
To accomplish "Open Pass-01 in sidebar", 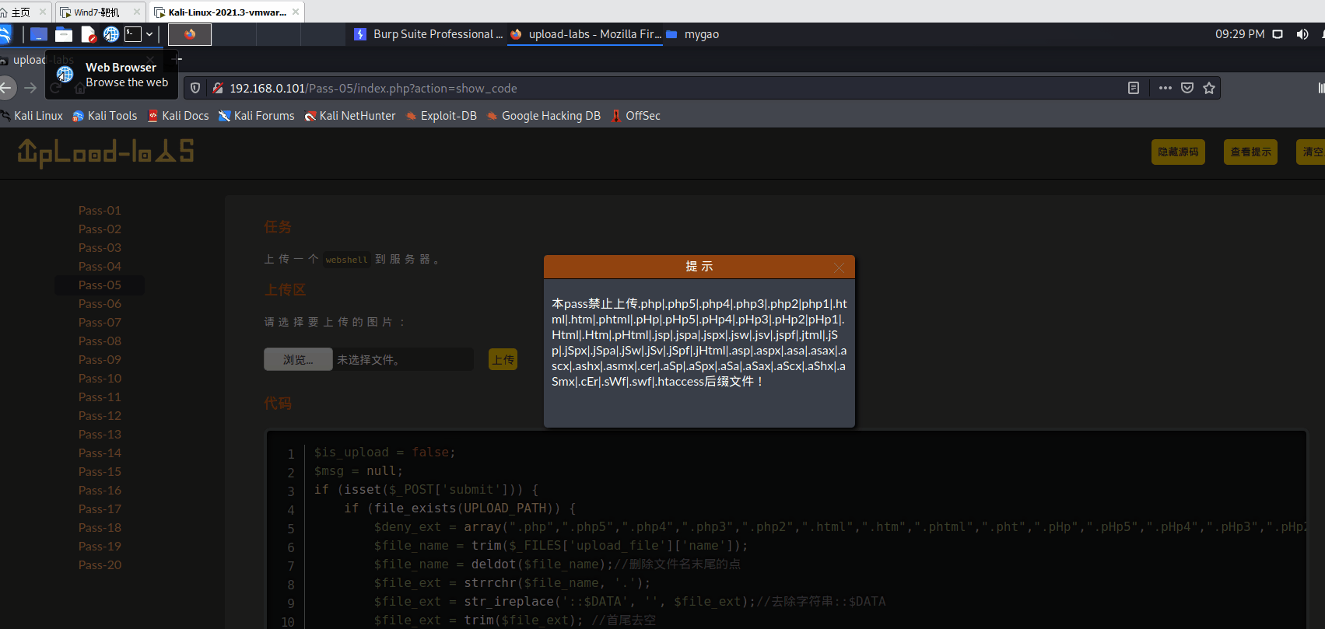I will click(x=100, y=211).
